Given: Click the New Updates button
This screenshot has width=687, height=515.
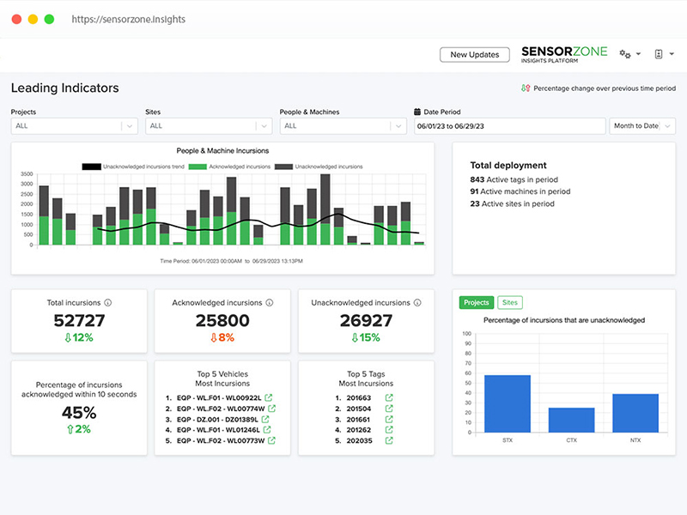Looking at the screenshot, I should (474, 55).
